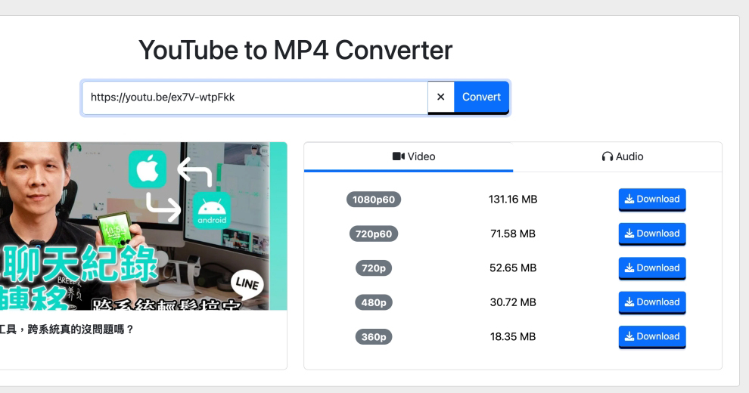
Task: Download the 480p video
Action: (652, 302)
